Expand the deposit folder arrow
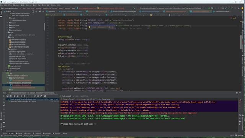The height and width of the screenshot is (138, 245). [x=8, y=23]
